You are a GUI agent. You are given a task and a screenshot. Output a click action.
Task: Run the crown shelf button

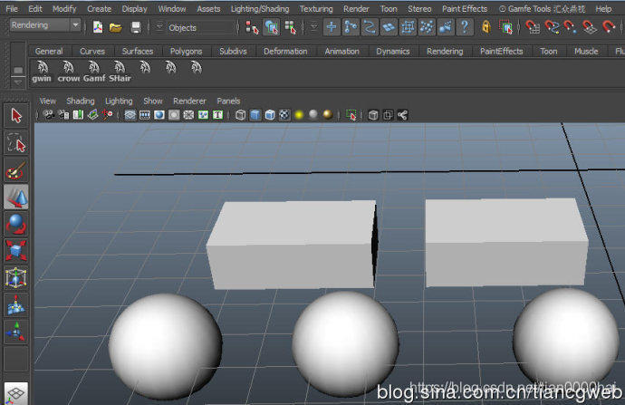click(69, 72)
